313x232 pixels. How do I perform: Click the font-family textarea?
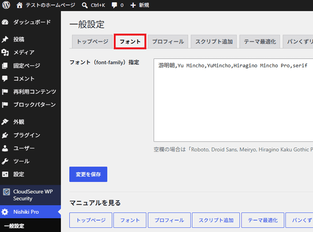coord(233,100)
